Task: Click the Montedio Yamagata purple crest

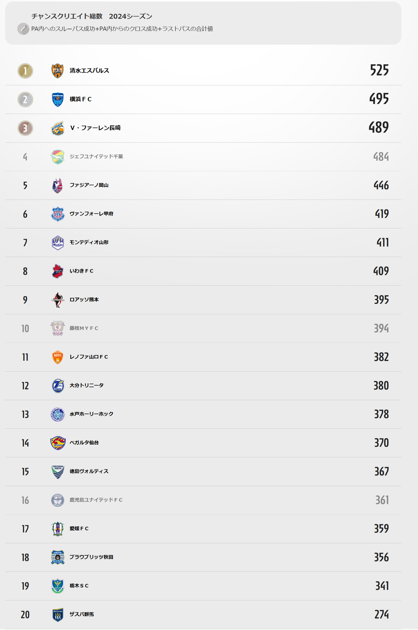Action: click(x=57, y=243)
